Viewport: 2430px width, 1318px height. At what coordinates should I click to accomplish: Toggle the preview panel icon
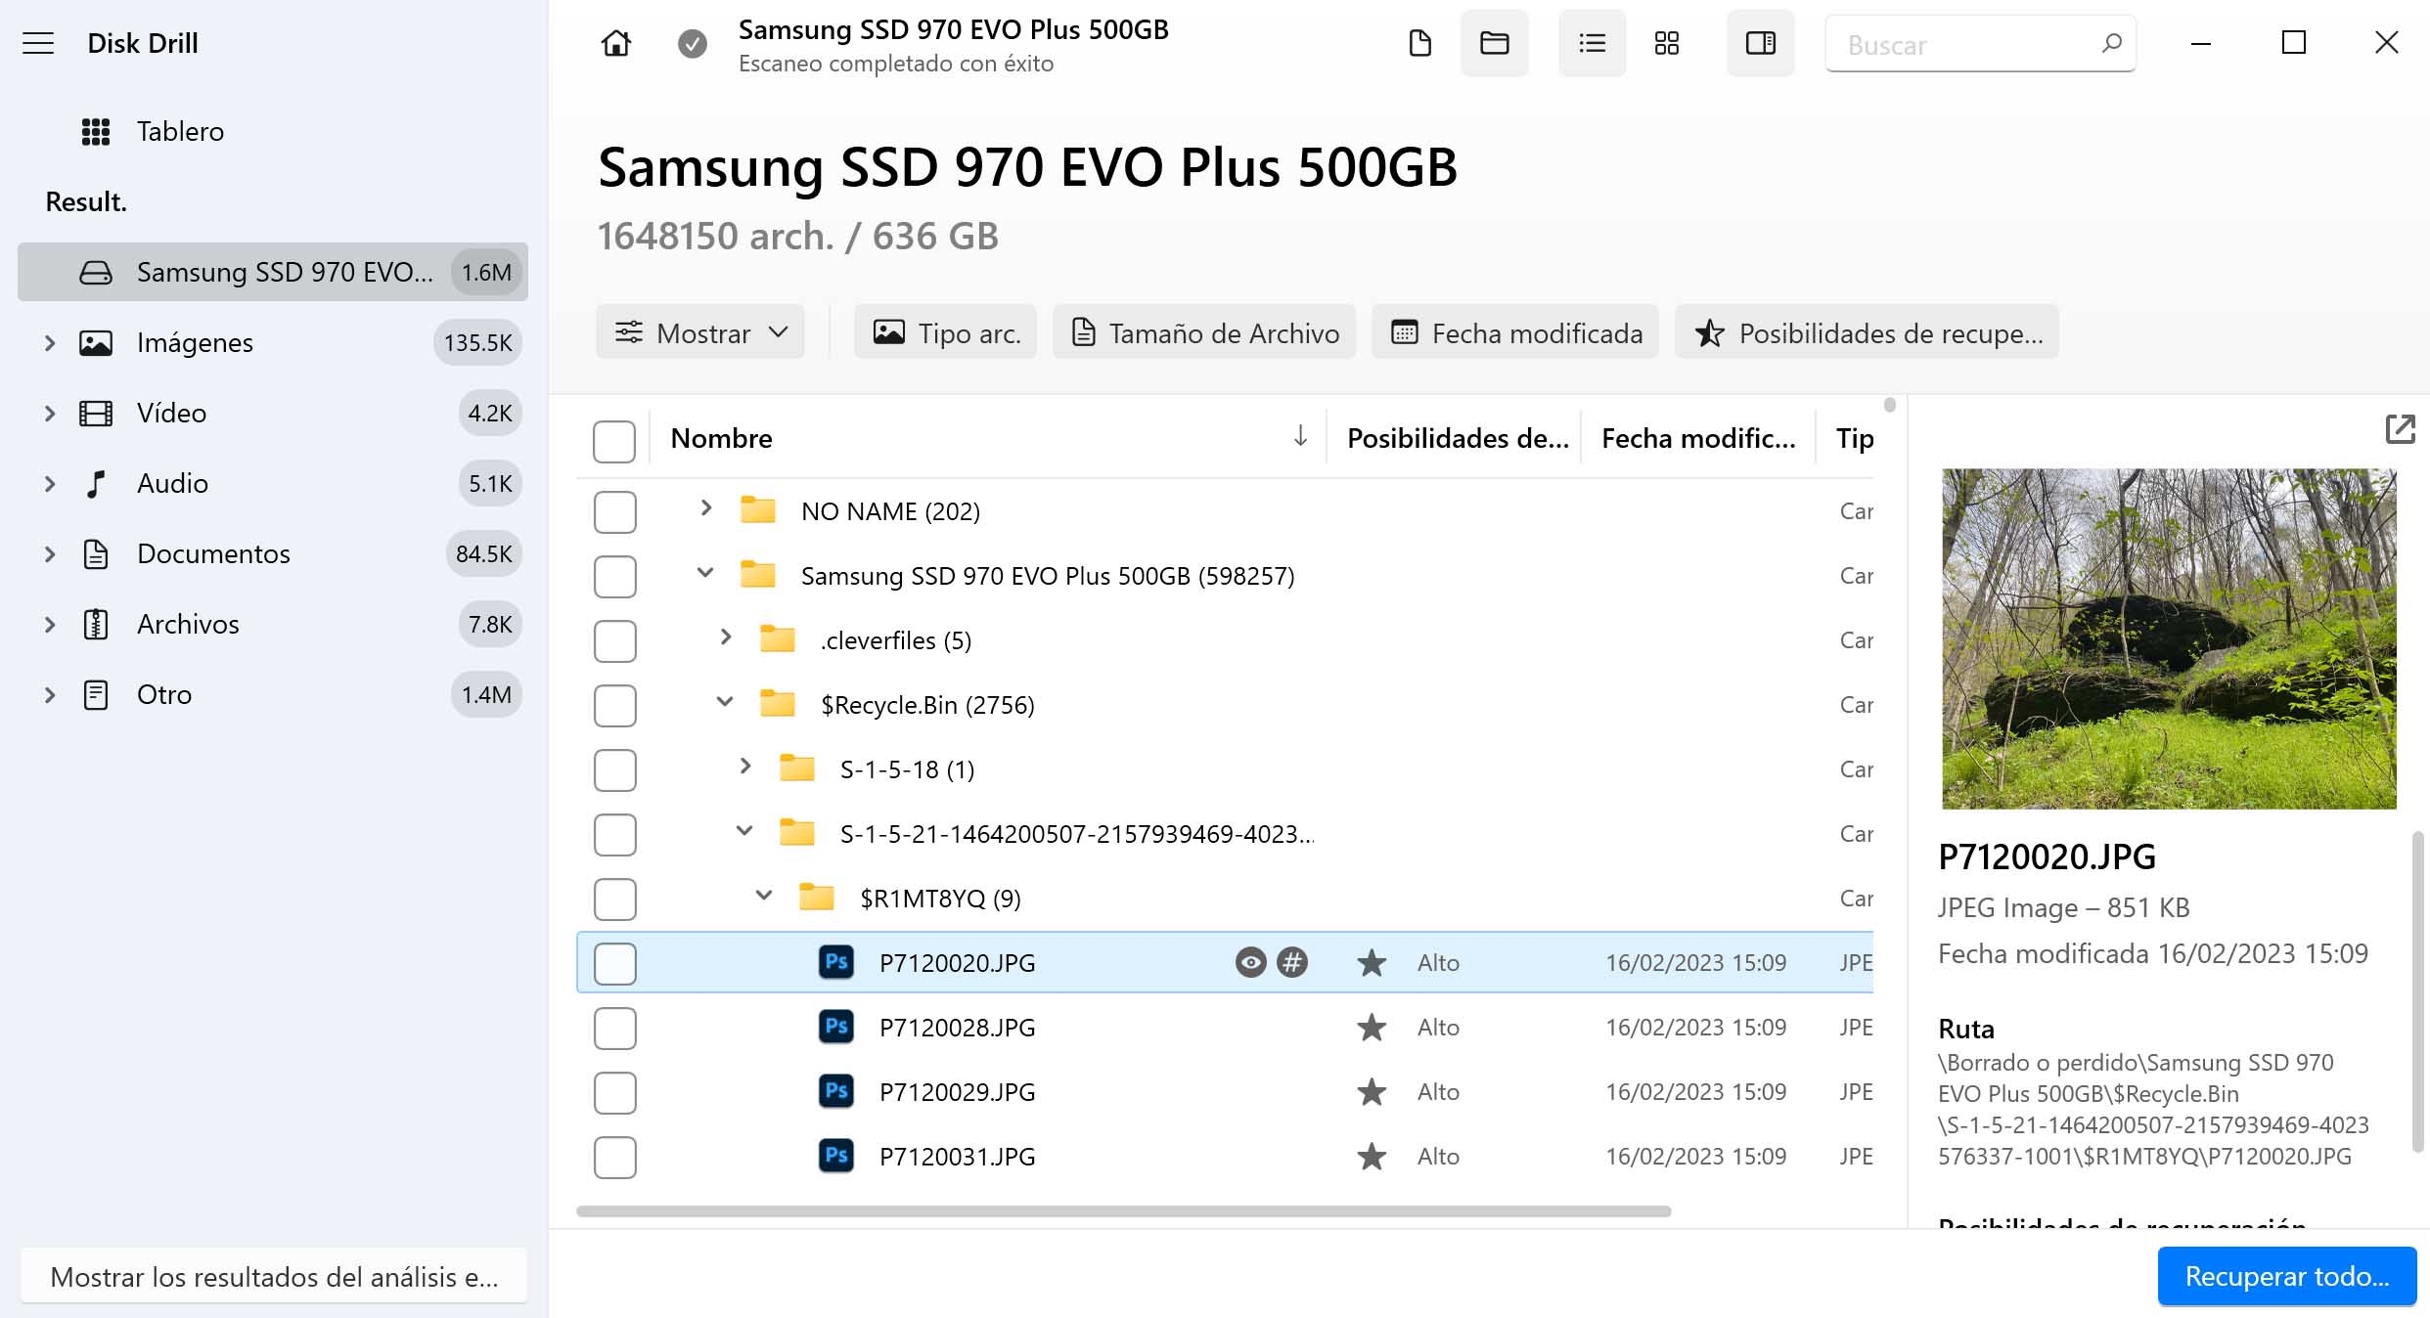coord(1761,43)
